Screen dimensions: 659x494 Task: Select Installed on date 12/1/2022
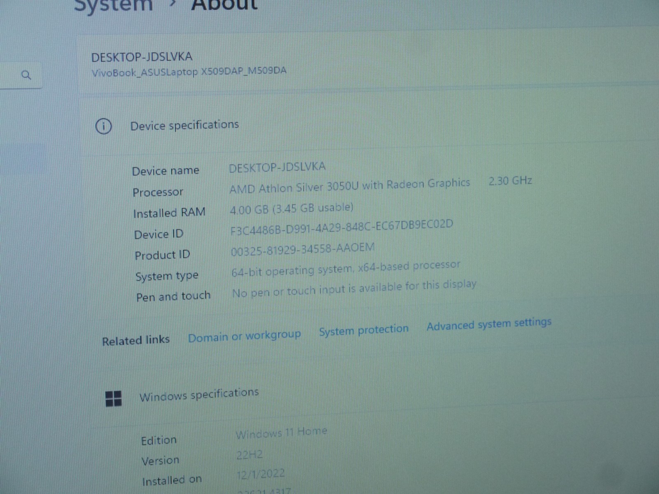(261, 474)
